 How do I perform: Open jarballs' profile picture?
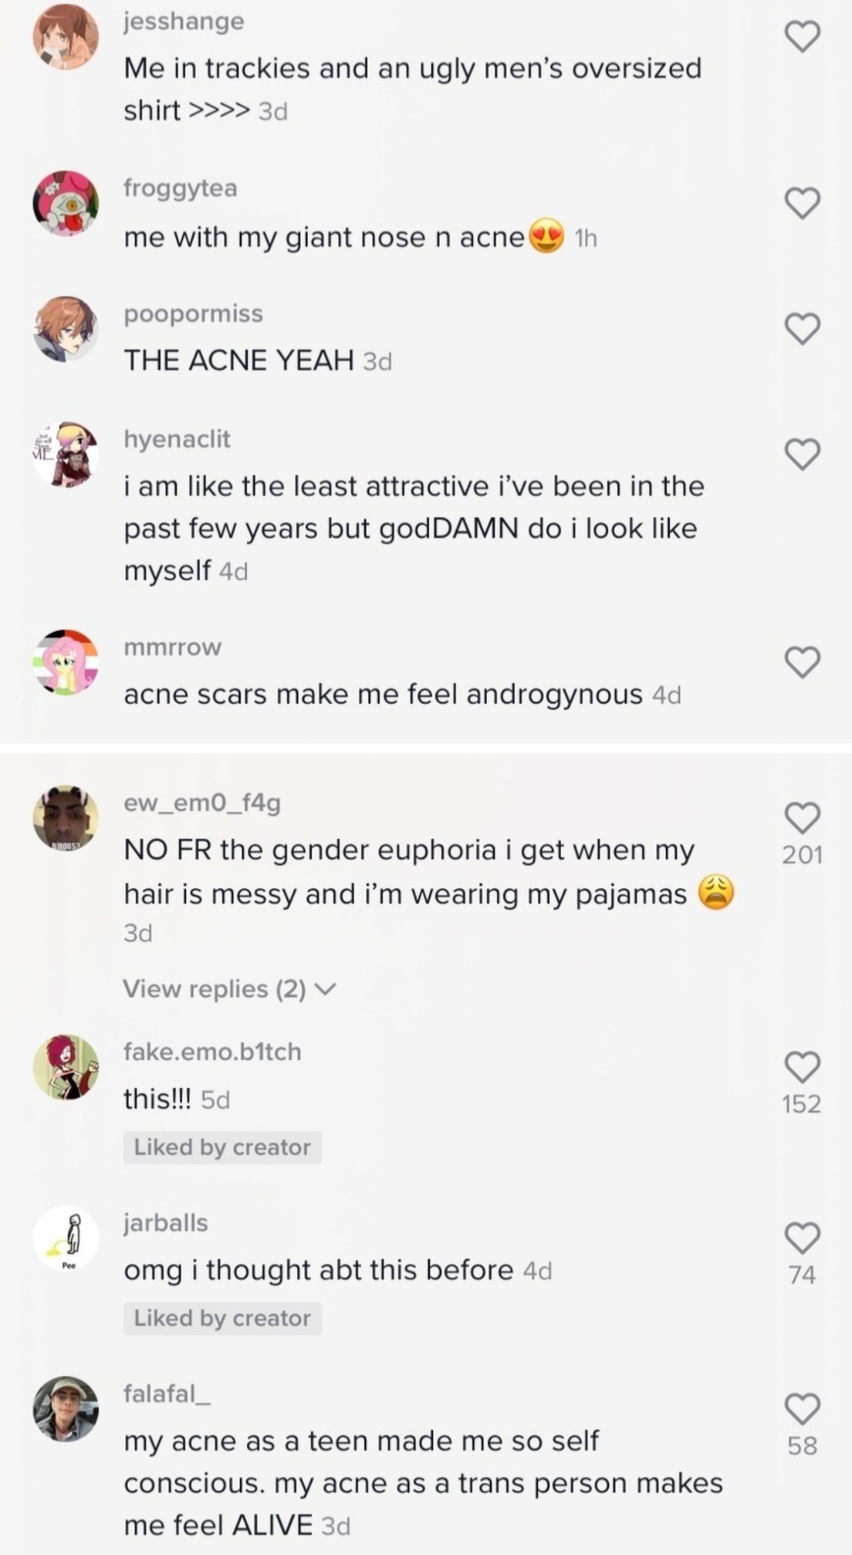tap(66, 1238)
